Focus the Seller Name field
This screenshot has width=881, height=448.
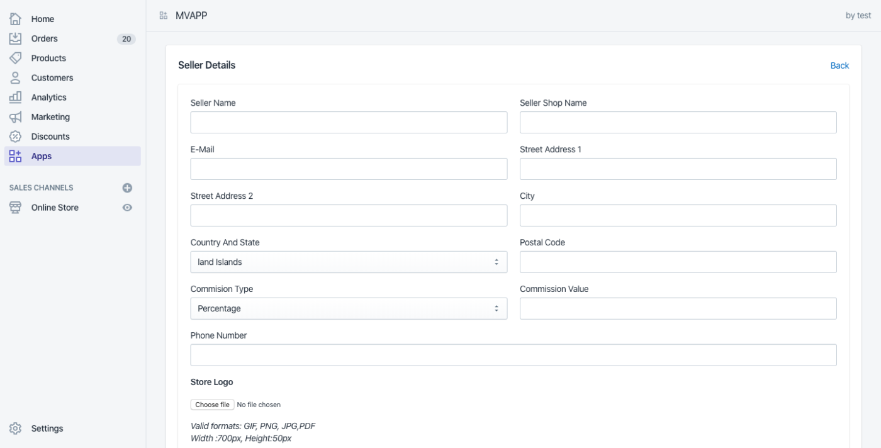coord(349,122)
